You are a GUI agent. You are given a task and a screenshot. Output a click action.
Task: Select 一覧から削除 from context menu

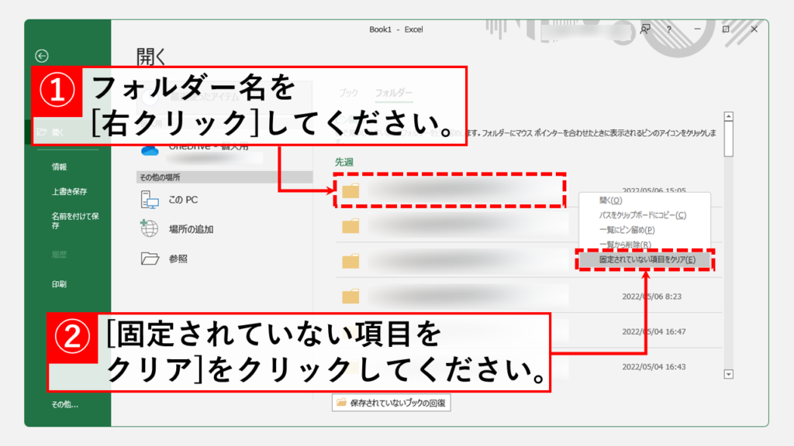(624, 245)
